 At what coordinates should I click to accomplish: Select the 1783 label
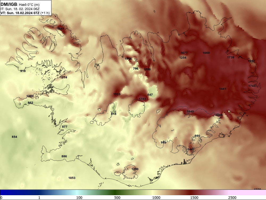pos(142,99)
